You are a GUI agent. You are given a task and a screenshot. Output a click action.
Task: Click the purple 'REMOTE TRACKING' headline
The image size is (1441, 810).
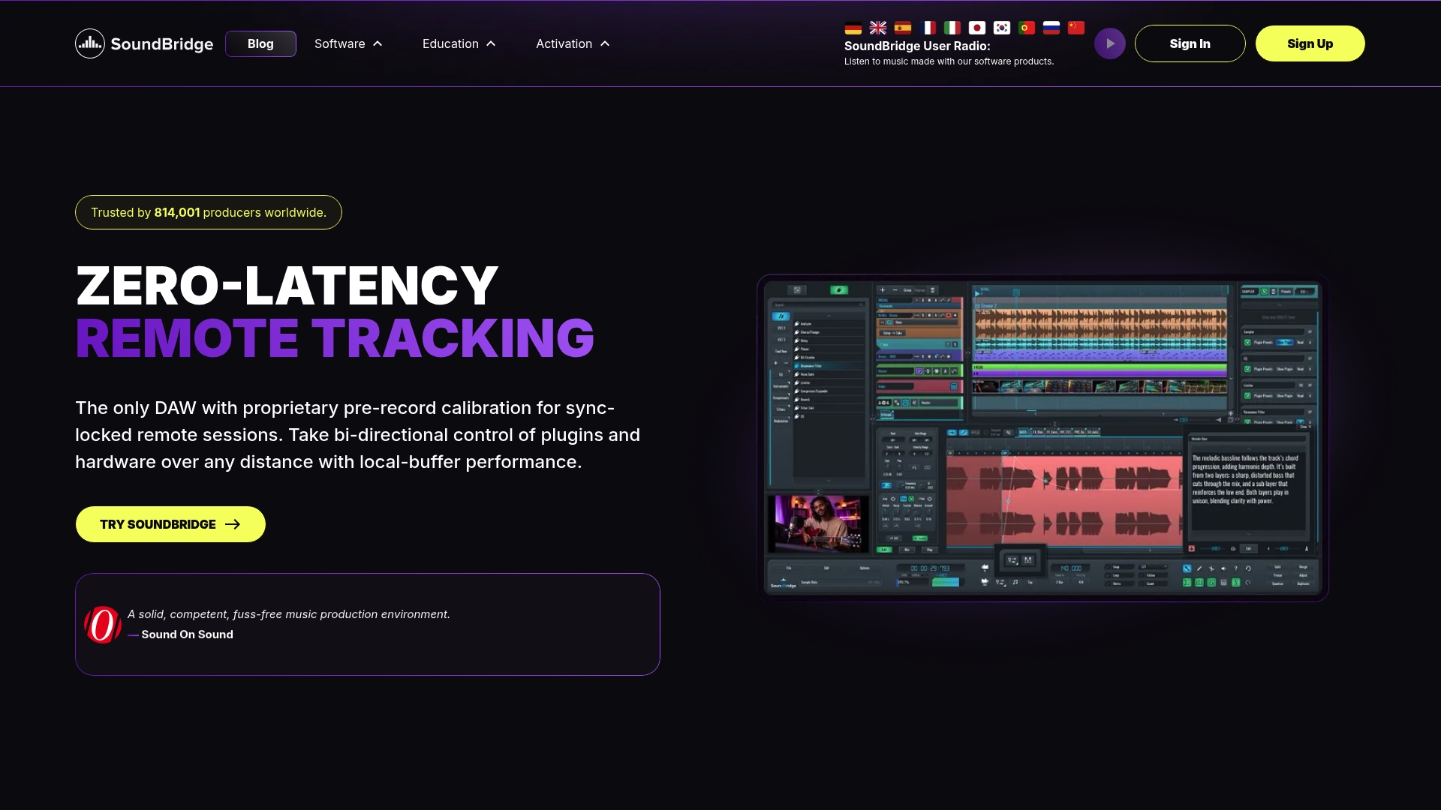tap(335, 338)
